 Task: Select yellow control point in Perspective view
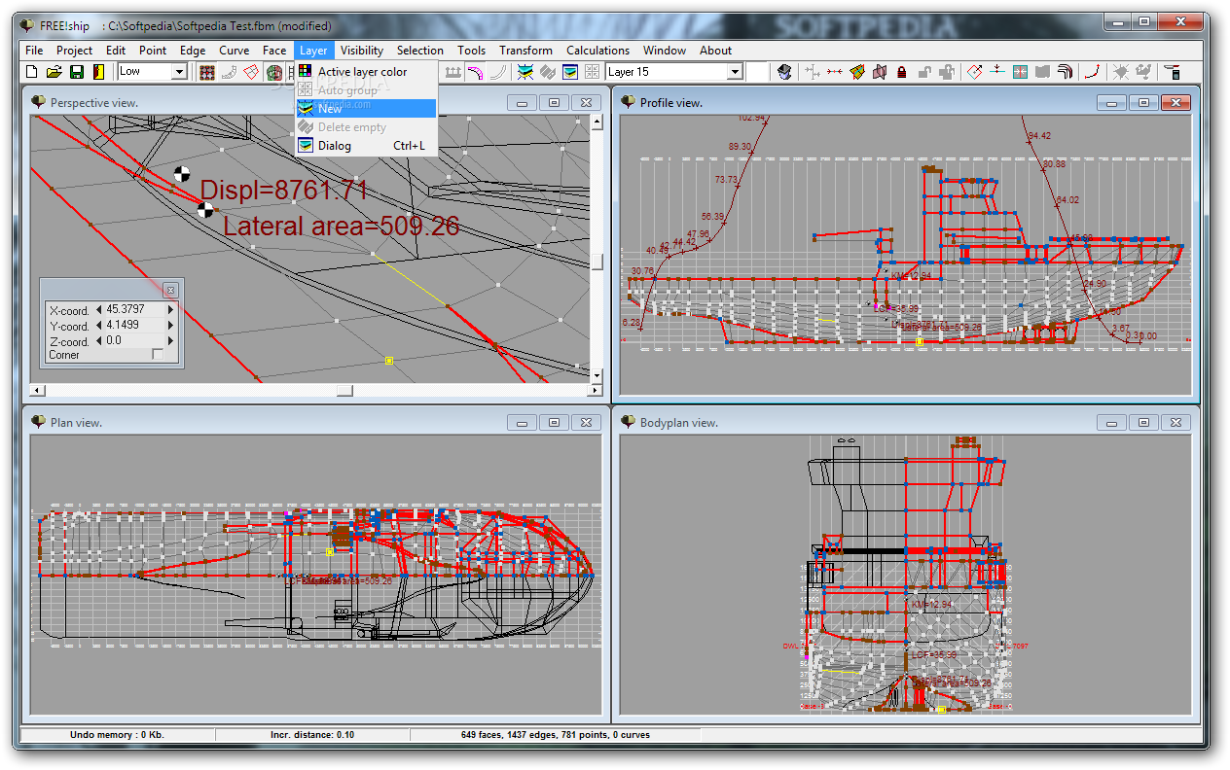pyautogui.click(x=388, y=361)
